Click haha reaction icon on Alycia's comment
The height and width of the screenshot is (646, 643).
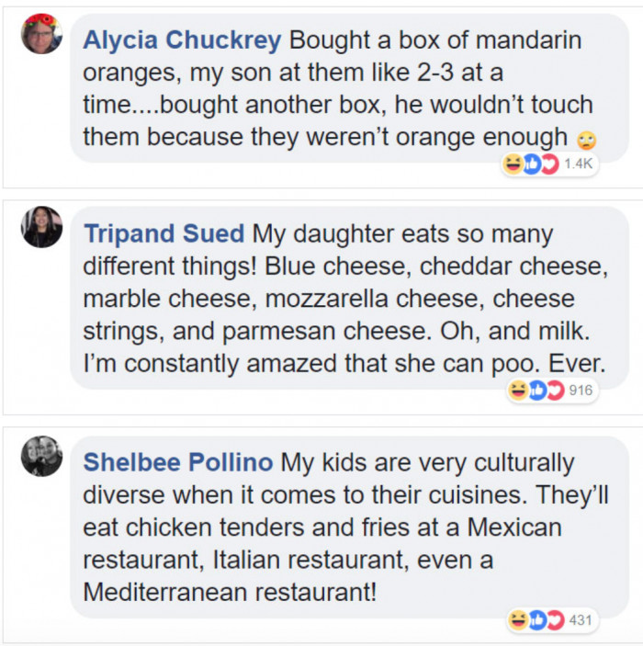click(512, 164)
